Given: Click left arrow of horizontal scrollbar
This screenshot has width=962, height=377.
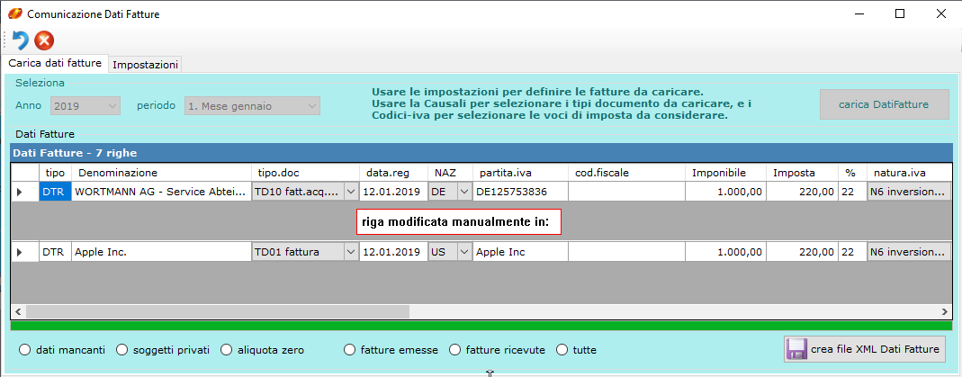Looking at the screenshot, I should pos(18,311).
